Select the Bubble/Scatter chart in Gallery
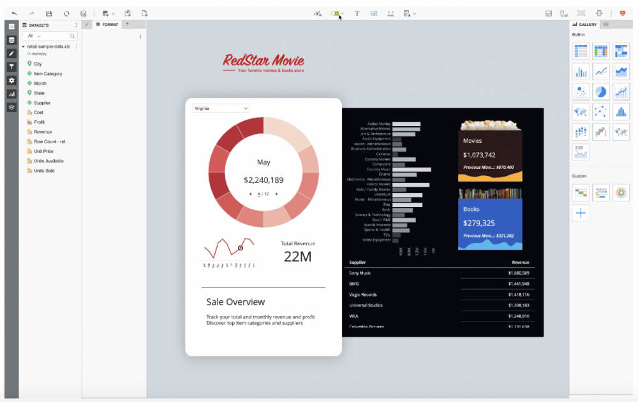Screen dimensions: 638x402 (581, 92)
